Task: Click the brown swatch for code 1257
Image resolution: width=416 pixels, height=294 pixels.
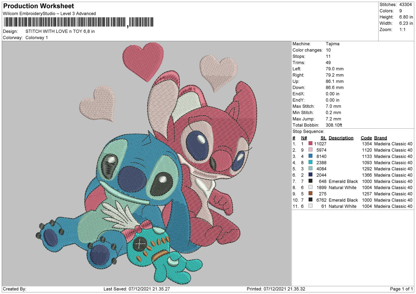Action: click(310, 194)
